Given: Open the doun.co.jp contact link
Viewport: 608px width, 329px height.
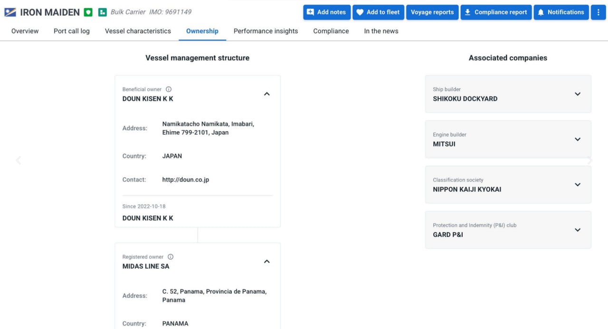Looking at the screenshot, I should coord(186,180).
